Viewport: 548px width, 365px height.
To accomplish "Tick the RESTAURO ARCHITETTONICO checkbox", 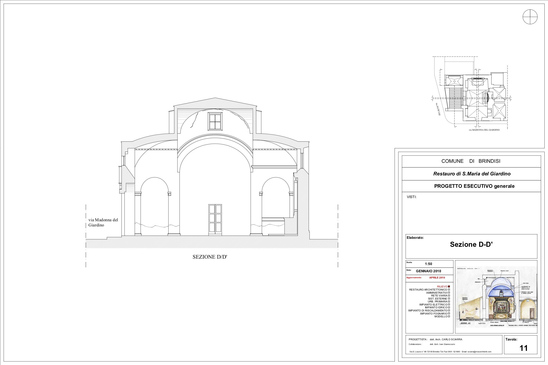I will (x=449, y=290).
